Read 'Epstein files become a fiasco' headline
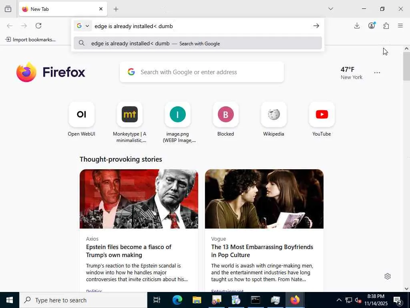 (x=129, y=251)
